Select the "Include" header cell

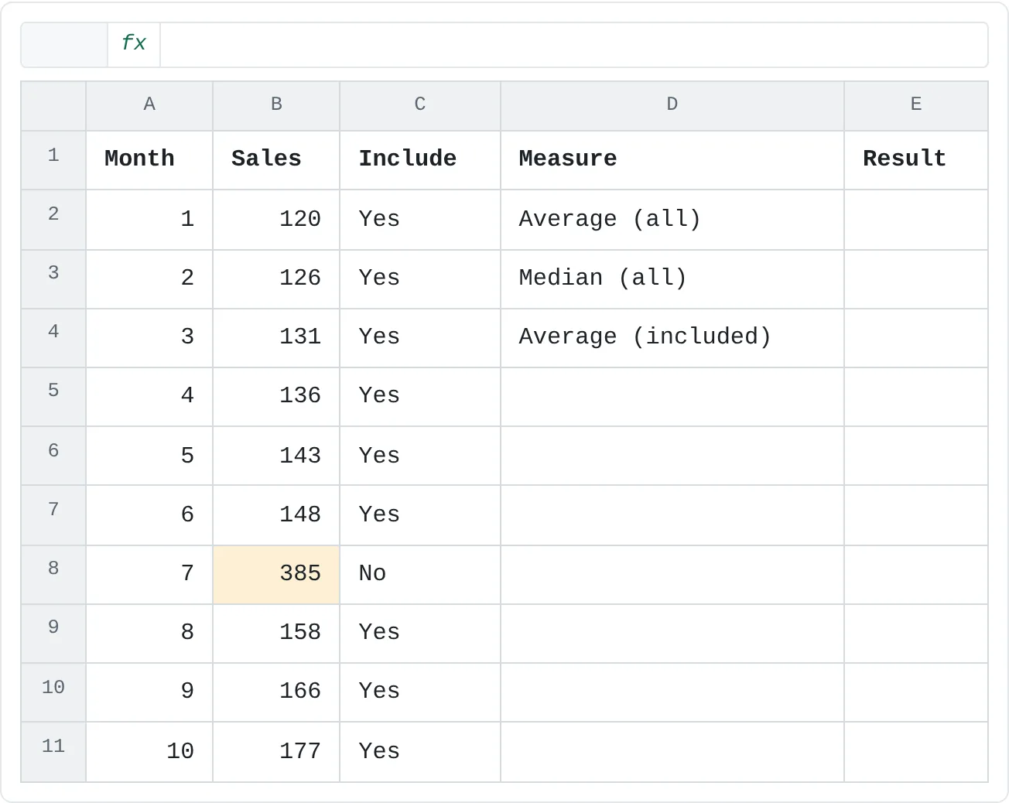pyautogui.click(x=420, y=160)
